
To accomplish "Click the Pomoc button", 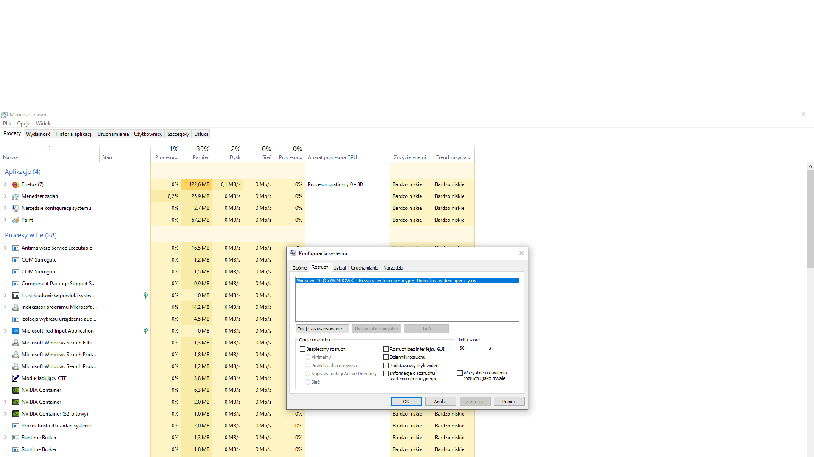I will [509, 402].
